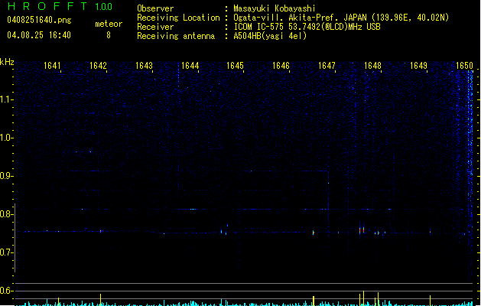Click the 0.9 kHz frequency label
Screen dimensions: 481x306
click(6, 176)
